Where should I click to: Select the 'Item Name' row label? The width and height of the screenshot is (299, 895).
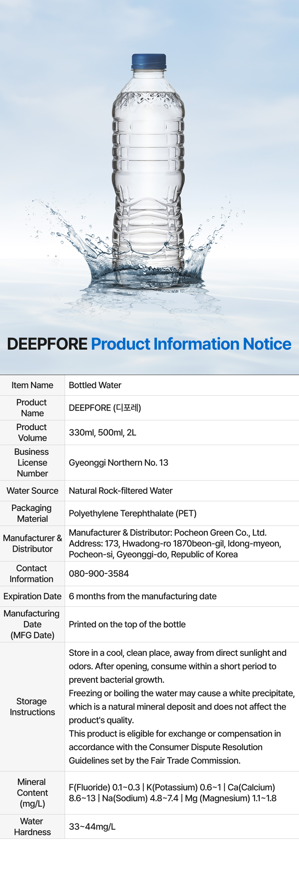32,385
